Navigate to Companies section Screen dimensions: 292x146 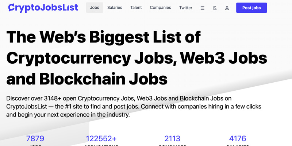pyautogui.click(x=160, y=8)
